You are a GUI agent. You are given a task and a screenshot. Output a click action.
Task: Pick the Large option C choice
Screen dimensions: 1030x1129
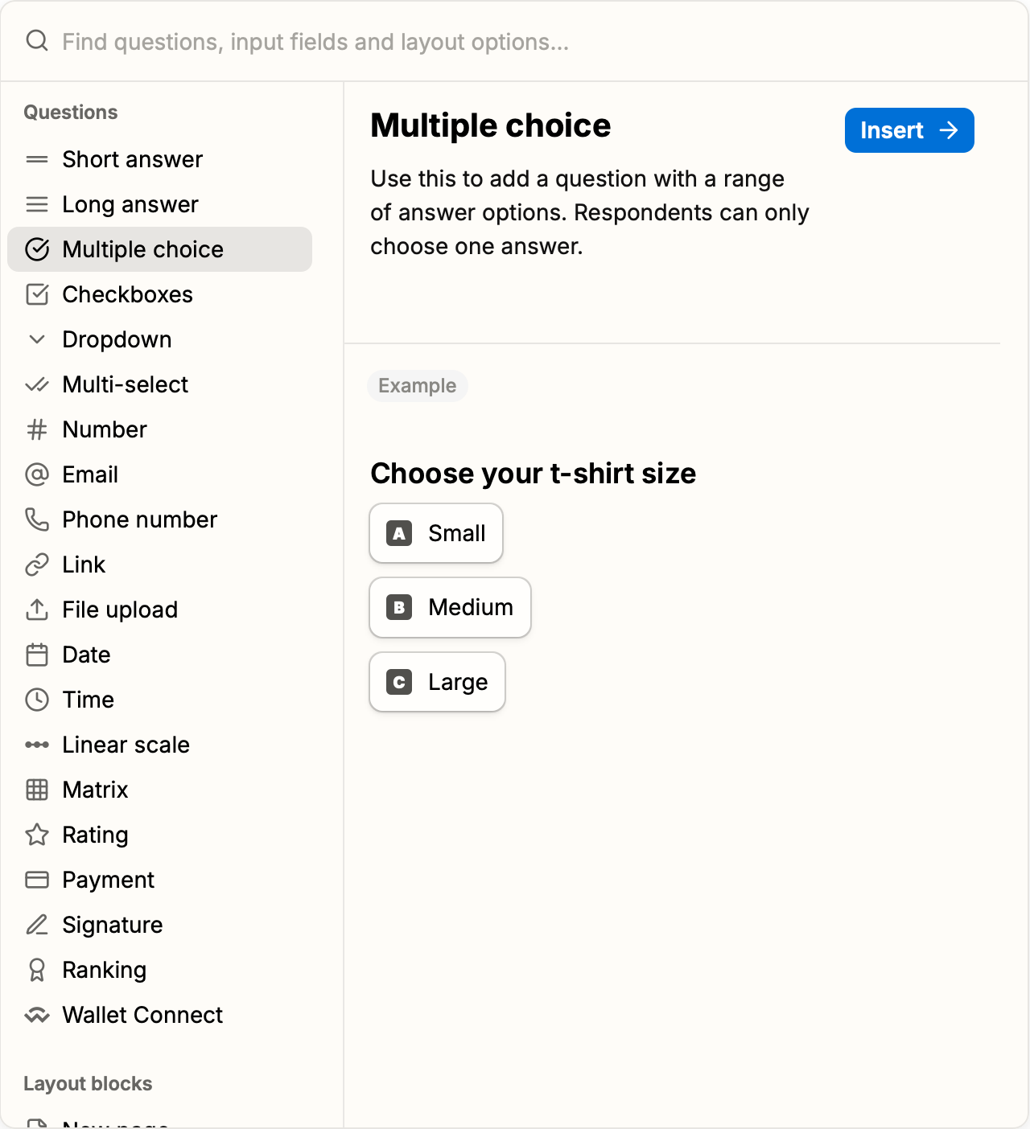[x=437, y=682]
